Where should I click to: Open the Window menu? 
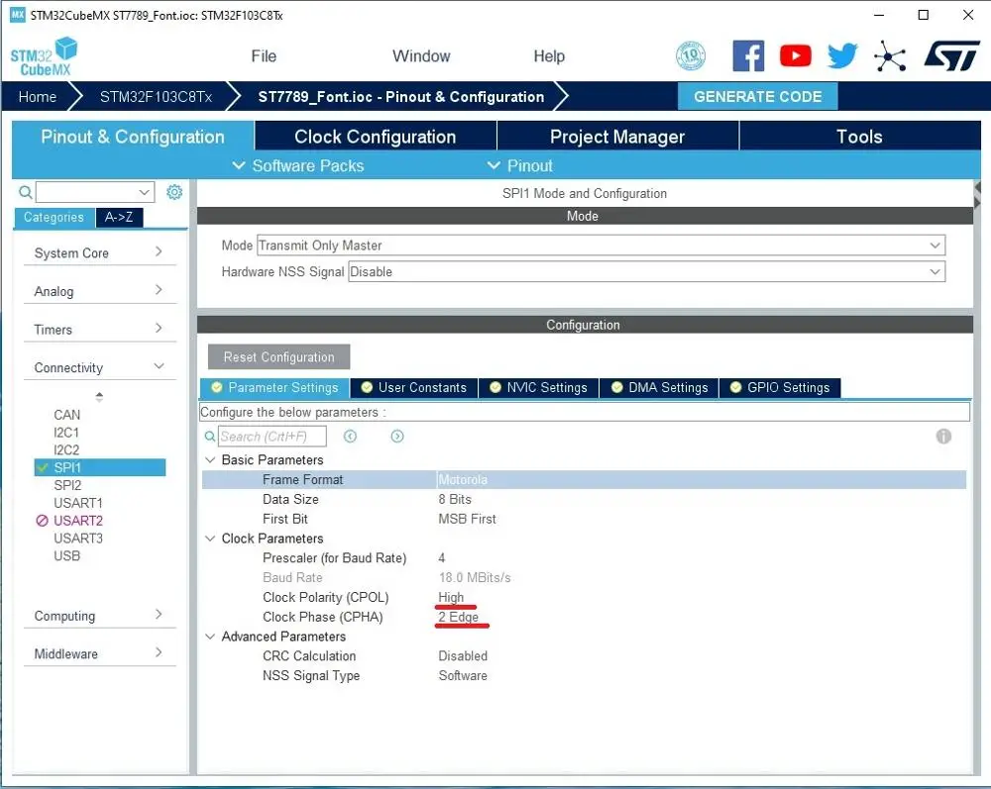point(421,56)
